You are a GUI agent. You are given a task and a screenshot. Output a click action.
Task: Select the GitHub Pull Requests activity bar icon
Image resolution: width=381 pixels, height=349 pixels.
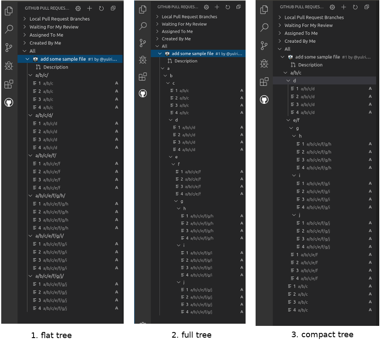[x=9, y=103]
